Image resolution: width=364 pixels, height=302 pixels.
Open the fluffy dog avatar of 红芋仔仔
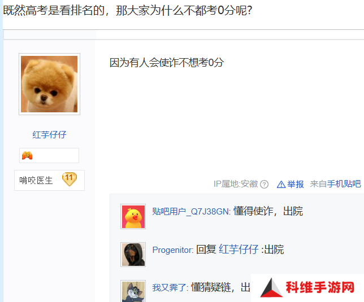[49, 84]
